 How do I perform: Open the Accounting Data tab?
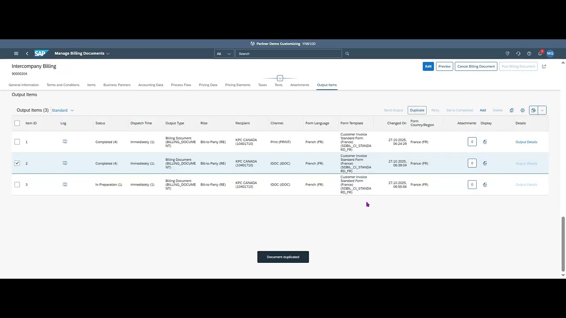coord(151,85)
